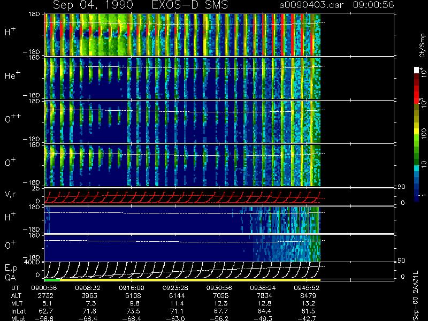The height and width of the screenshot is (321, 428).
Task: Click altitude value '7055'
Action: coord(220,296)
